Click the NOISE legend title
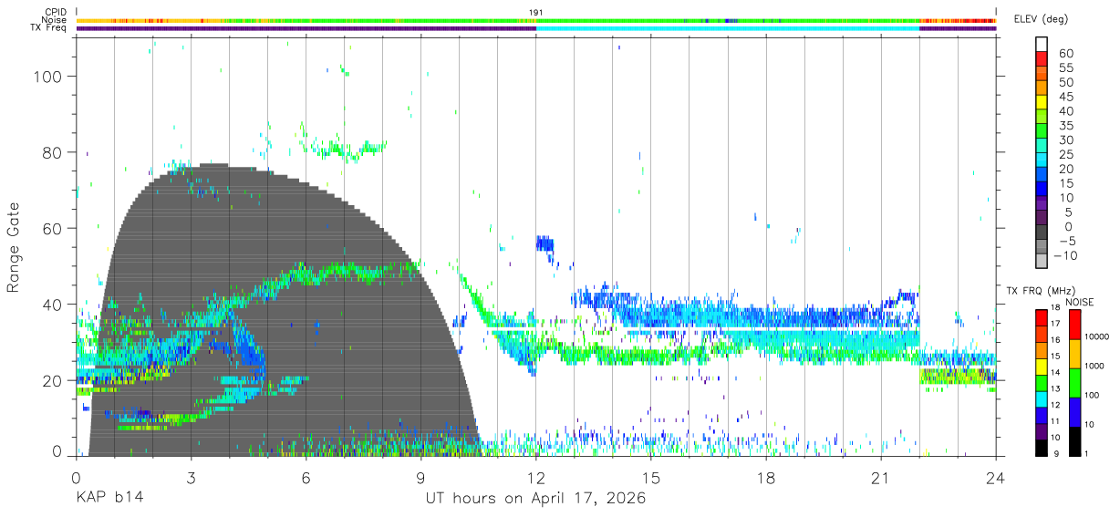This screenshot has width=1120, height=517. tap(1079, 302)
